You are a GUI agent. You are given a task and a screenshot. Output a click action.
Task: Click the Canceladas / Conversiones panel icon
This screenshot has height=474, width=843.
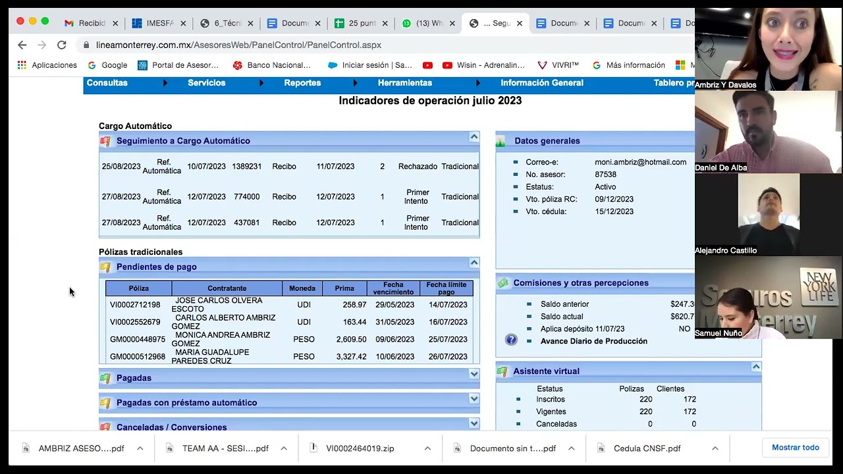coord(105,427)
